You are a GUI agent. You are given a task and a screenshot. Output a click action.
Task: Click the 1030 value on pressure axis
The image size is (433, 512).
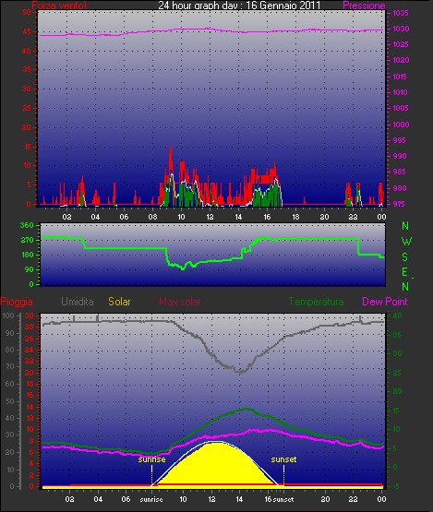tap(401, 29)
